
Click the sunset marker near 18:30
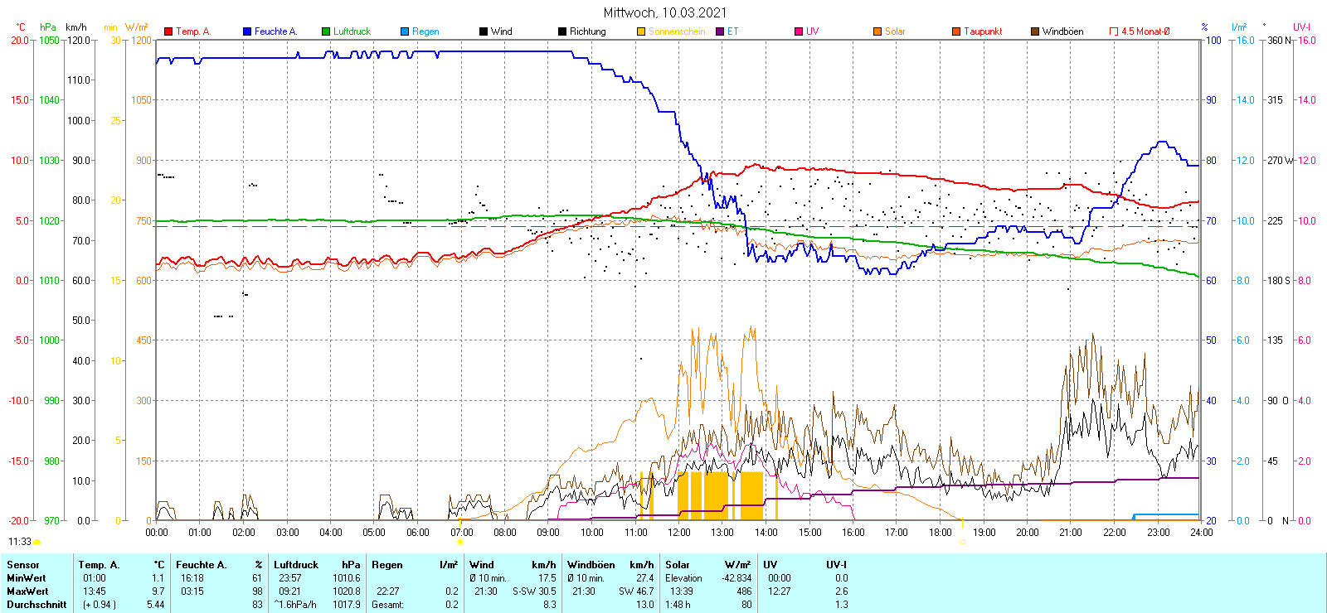click(963, 542)
